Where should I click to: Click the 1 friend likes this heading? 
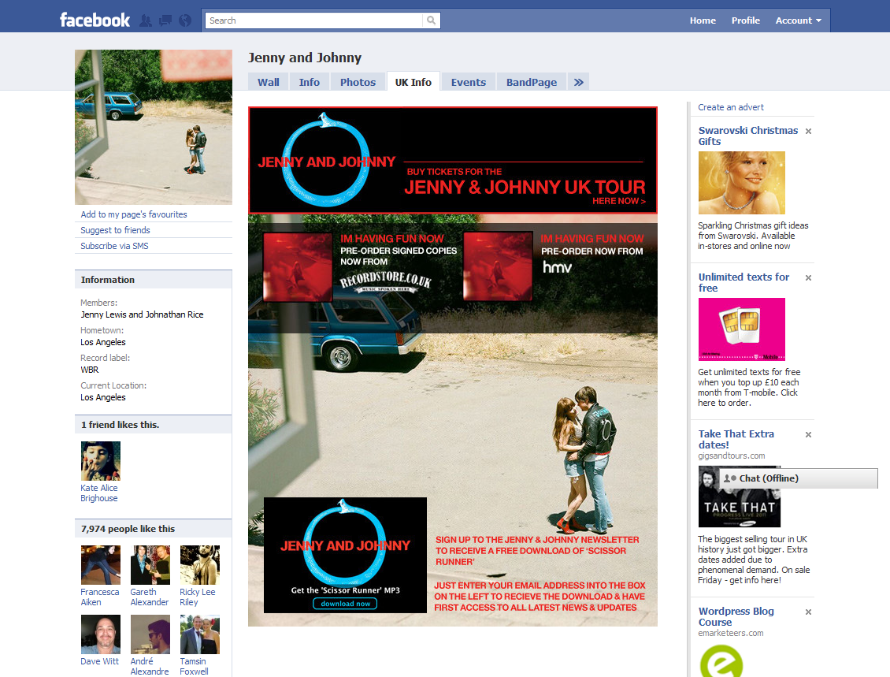point(120,425)
